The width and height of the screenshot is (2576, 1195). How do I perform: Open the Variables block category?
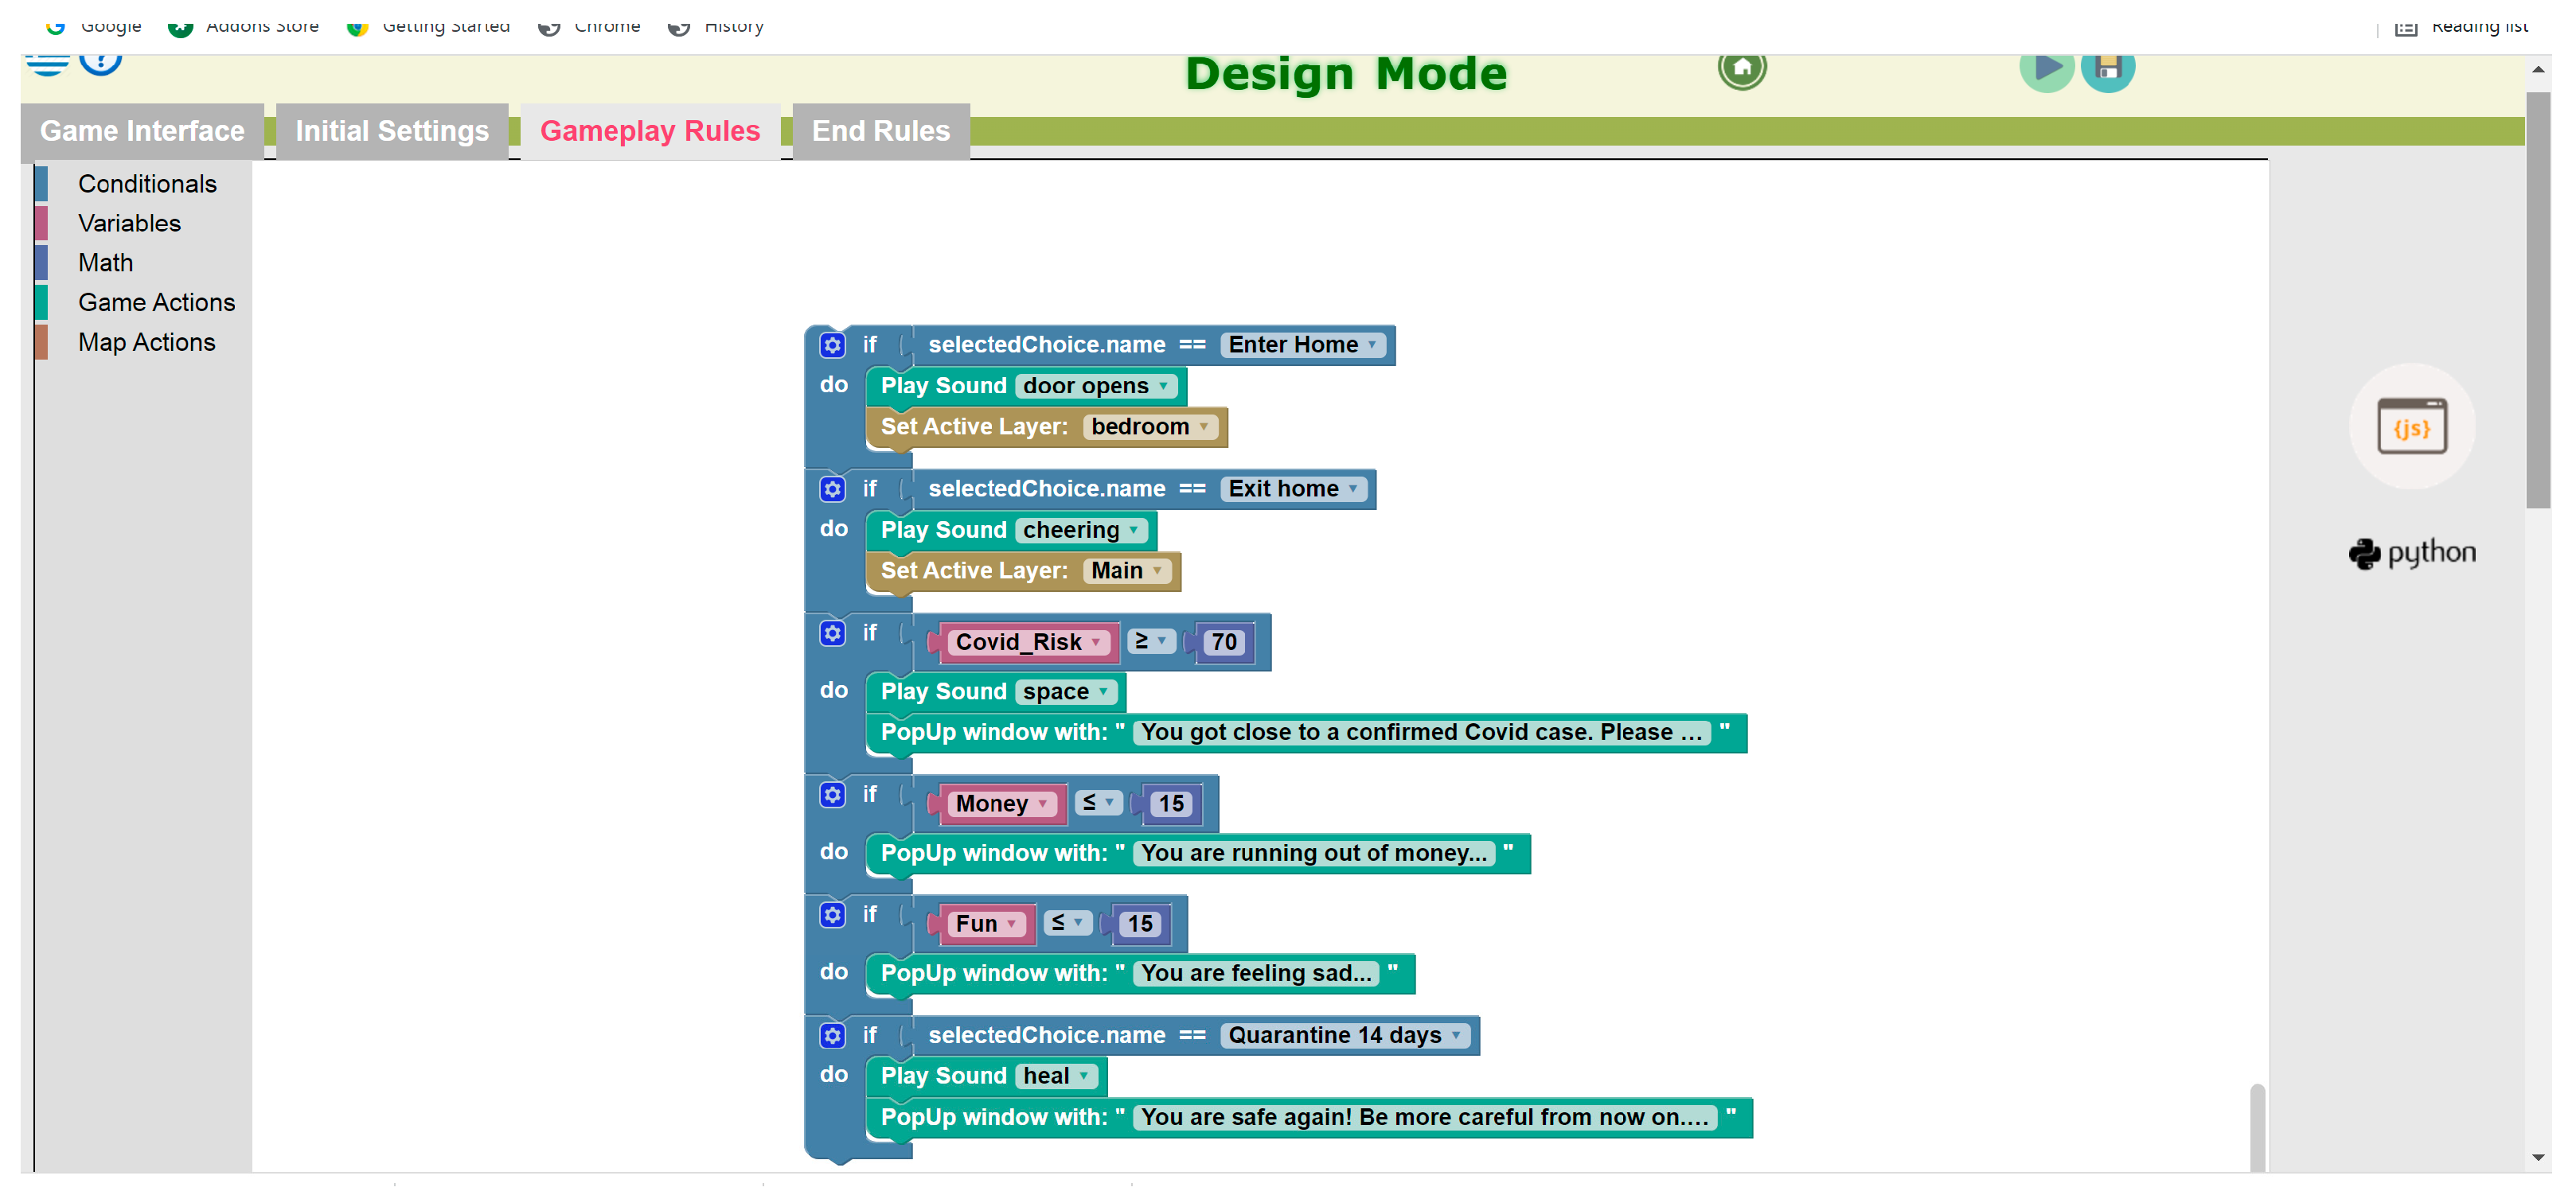coord(129,224)
